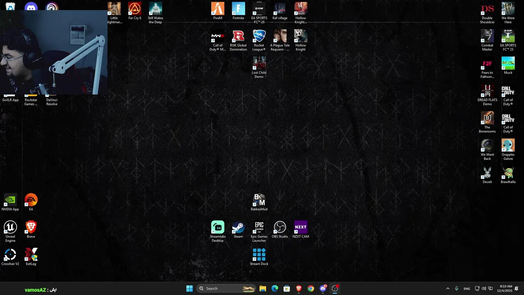This screenshot has height=295, width=524.
Task: Open the ENG language switcher
Action: pos(467,288)
